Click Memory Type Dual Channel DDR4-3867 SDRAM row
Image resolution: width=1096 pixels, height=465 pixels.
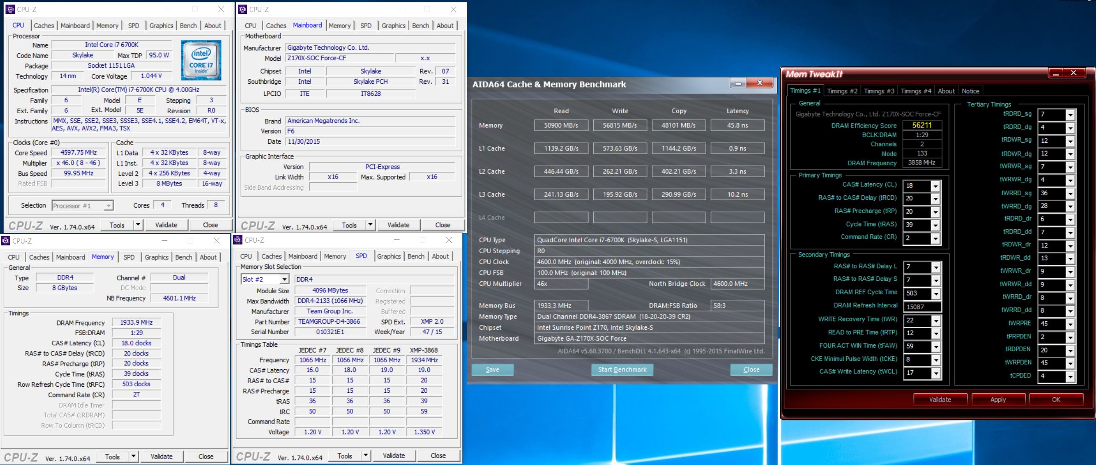point(649,317)
